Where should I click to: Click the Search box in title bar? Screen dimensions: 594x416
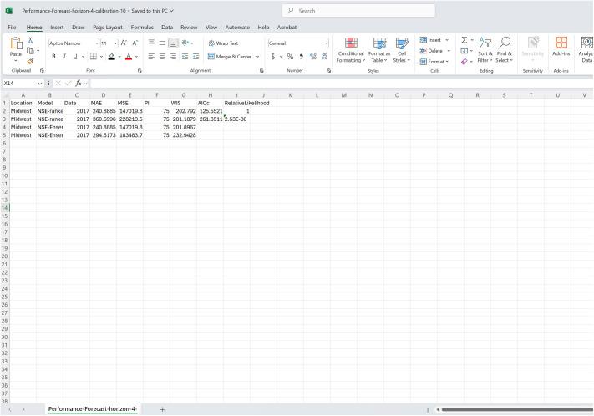[x=359, y=11]
